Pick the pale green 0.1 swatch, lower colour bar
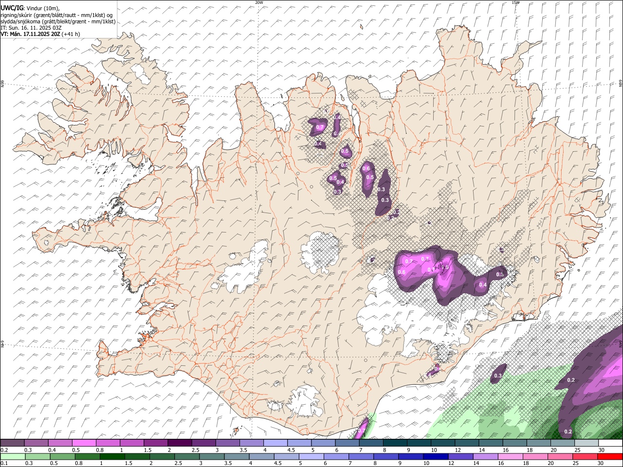 [x=13, y=456]
